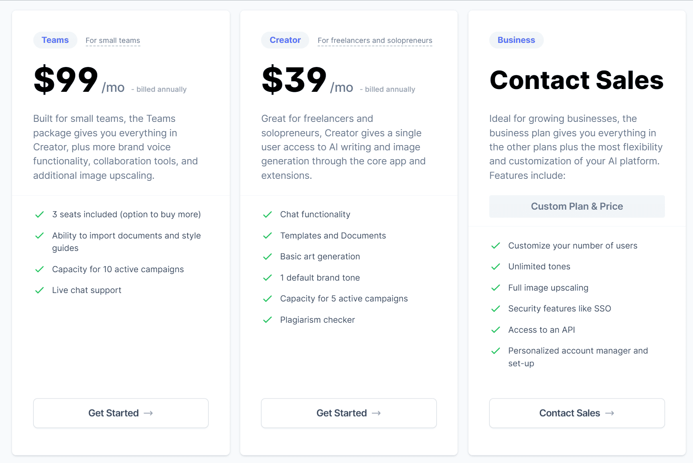Select the Business plan badge
Image resolution: width=693 pixels, height=463 pixels.
pyautogui.click(x=516, y=40)
